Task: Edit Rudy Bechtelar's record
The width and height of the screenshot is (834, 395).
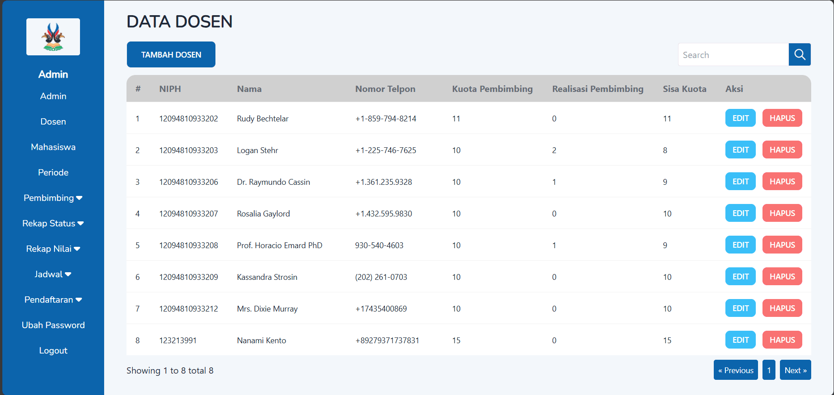Action: [740, 118]
